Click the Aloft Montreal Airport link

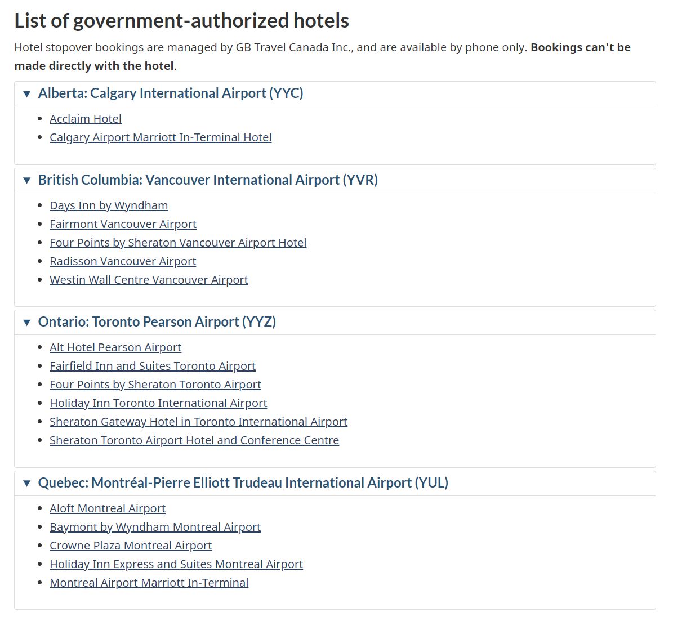click(108, 508)
